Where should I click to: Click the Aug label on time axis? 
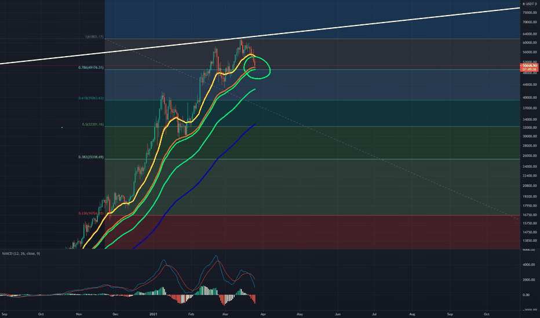click(x=412, y=314)
